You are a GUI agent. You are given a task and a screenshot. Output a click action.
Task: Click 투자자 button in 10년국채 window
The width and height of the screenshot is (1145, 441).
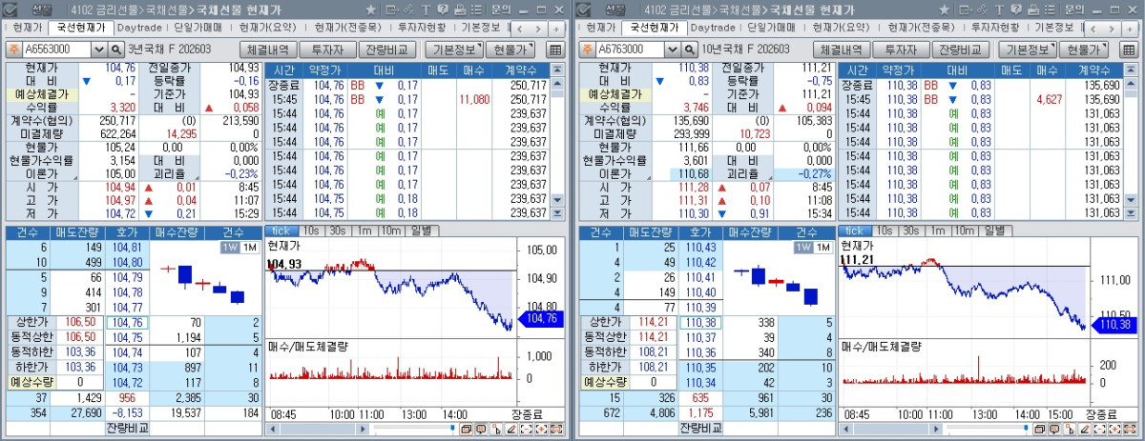[904, 50]
